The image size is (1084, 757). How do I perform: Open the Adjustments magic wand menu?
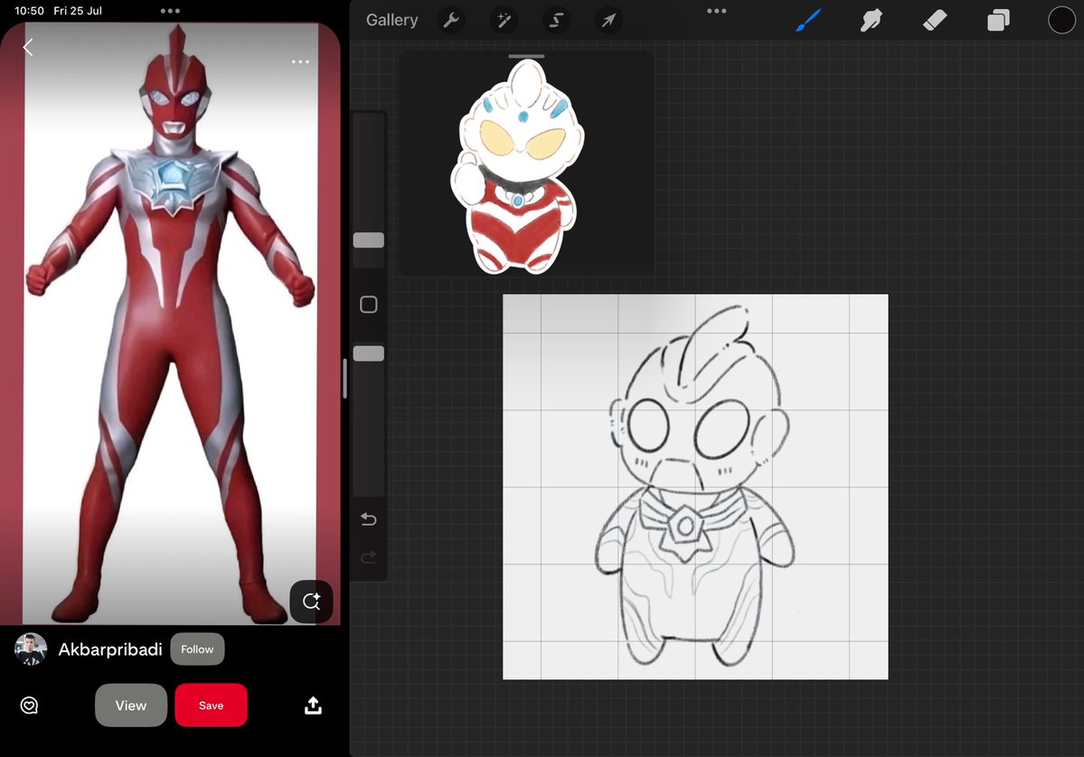504,20
